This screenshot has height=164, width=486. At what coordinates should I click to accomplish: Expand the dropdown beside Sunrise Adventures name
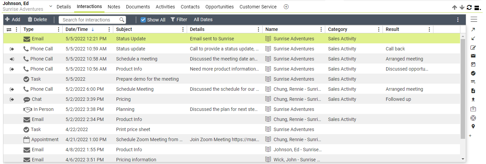tap(51, 6)
